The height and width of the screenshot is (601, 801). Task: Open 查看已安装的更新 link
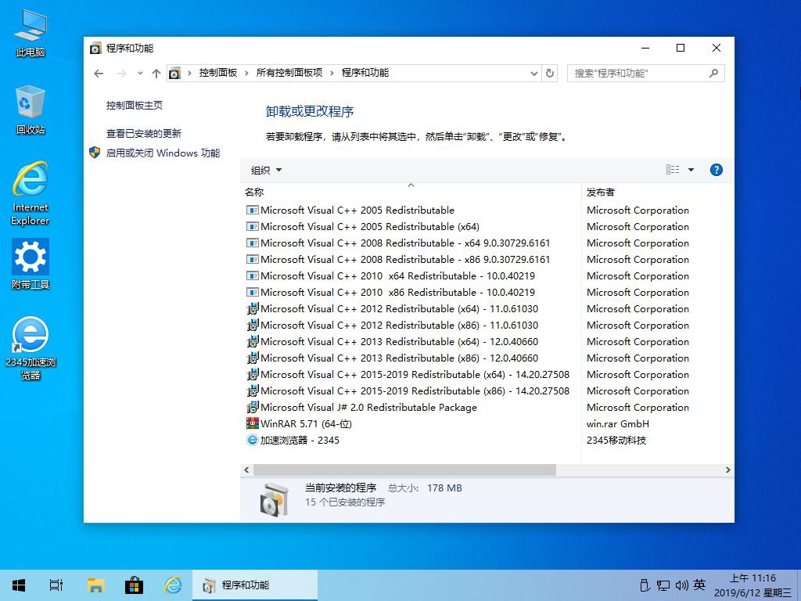pos(144,133)
